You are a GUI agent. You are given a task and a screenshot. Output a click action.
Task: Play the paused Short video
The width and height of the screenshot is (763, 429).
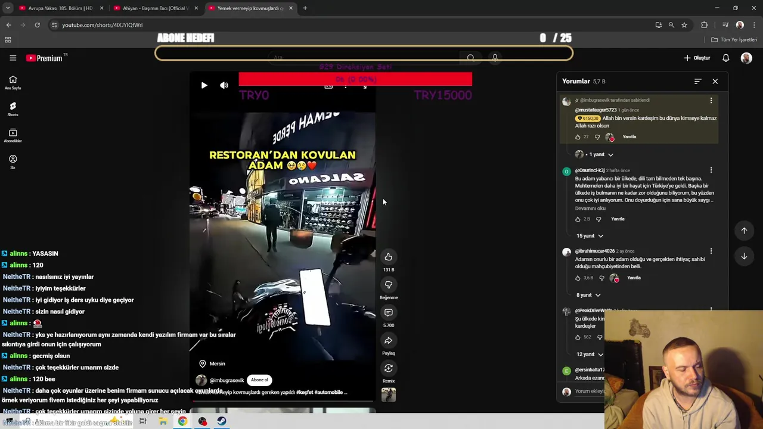204,85
